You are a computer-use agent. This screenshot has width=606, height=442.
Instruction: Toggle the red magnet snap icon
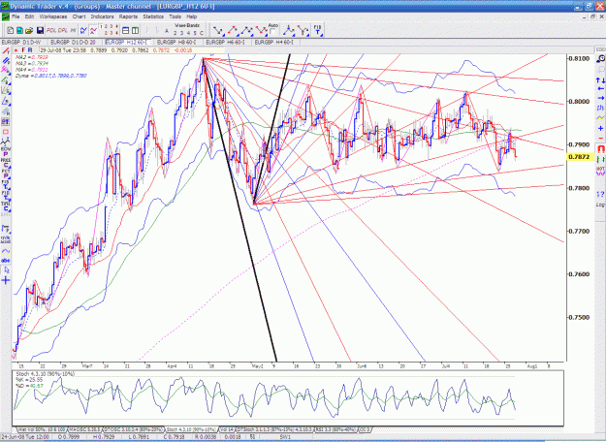point(600,148)
